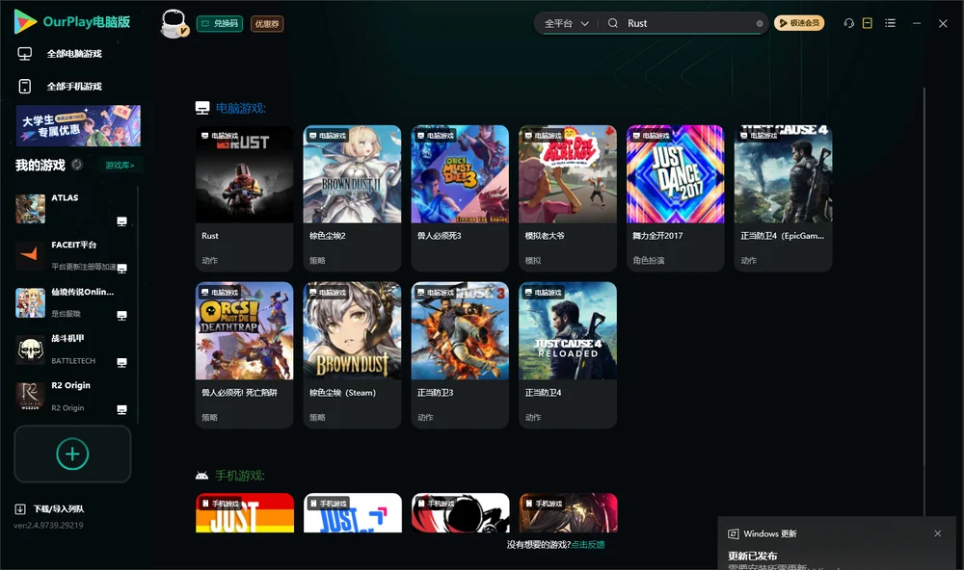Click the 角色扮演 tag under 舞力全开2017
The image size is (964, 570).
[x=649, y=260]
